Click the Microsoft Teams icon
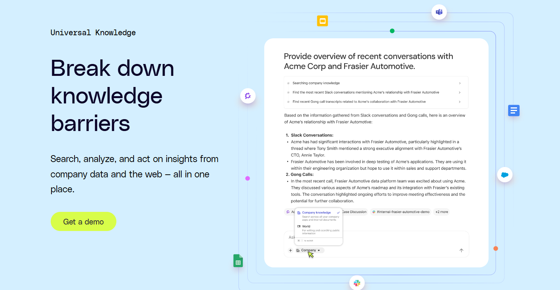This screenshot has width=560, height=290. click(439, 12)
